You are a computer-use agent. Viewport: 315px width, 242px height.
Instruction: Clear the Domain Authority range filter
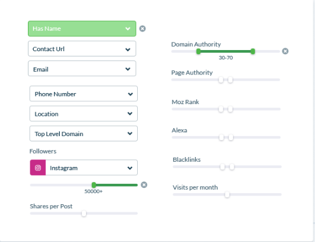point(285,51)
